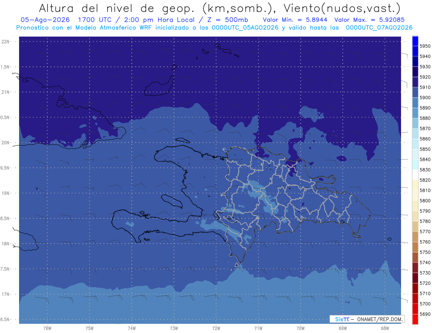Click the '22N' latitude label
Screen dimensions: 432x333
click(x=5, y=42)
